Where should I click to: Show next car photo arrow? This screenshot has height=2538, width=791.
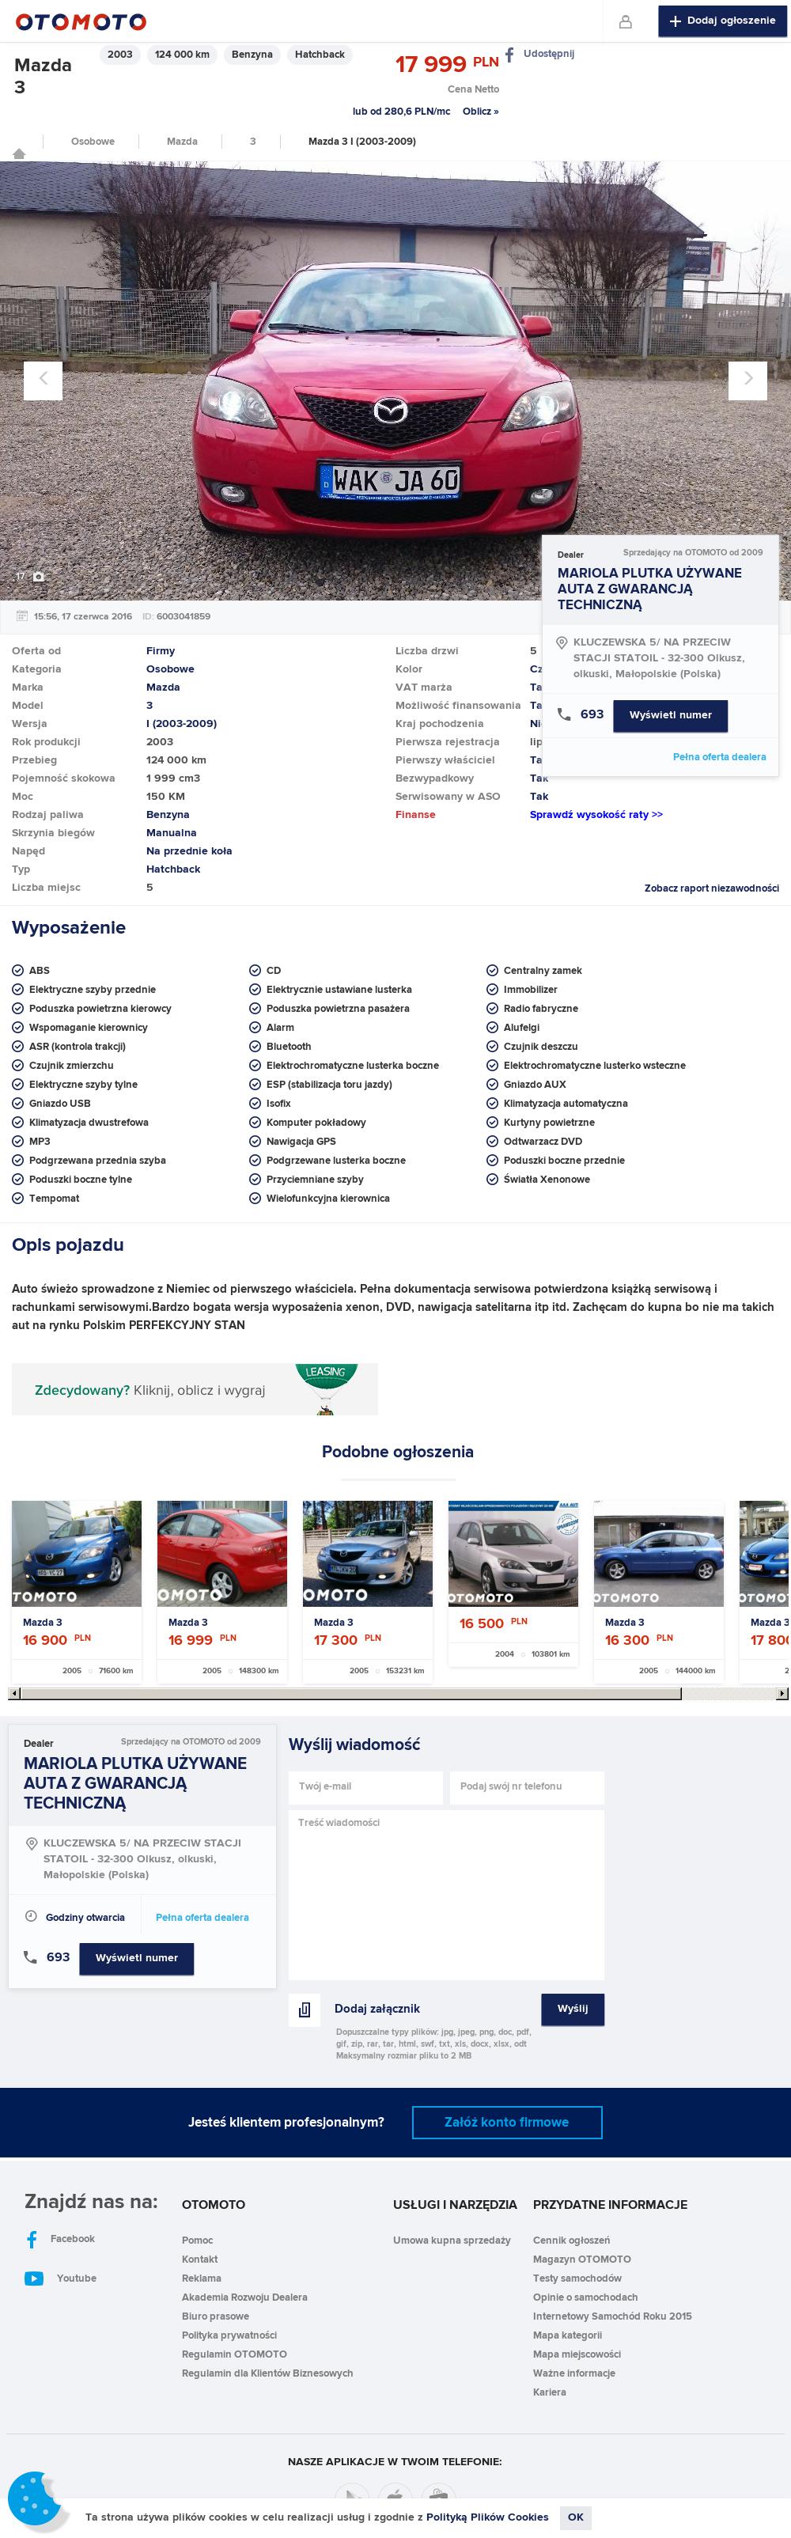(747, 381)
